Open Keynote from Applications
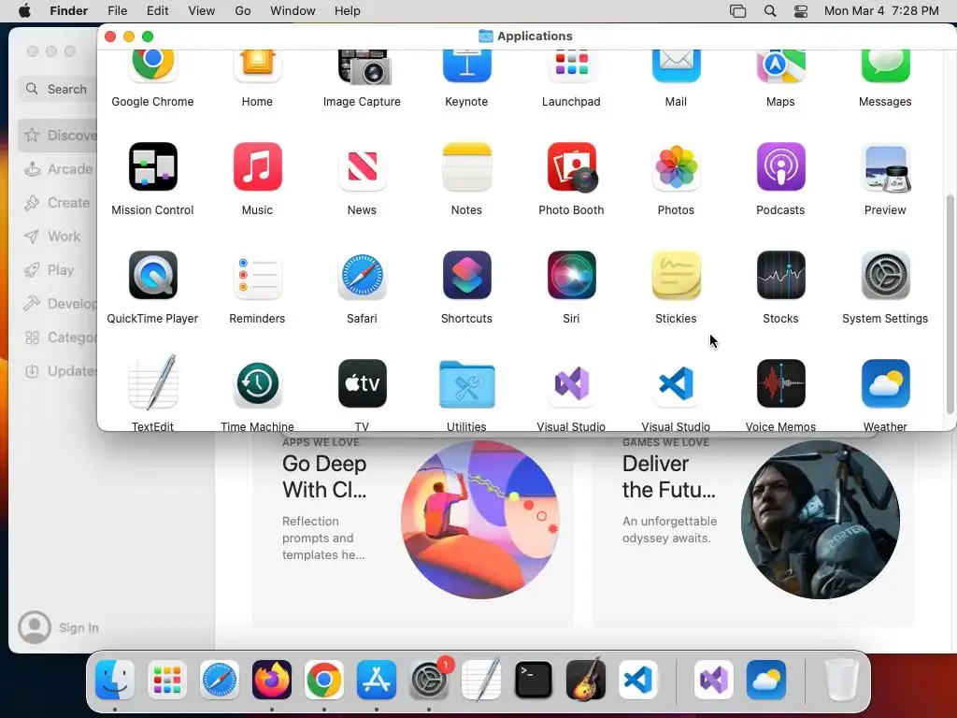 tap(466, 66)
